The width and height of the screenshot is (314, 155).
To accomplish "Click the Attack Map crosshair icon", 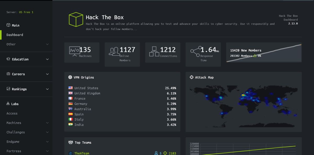I will tap(192, 77).
